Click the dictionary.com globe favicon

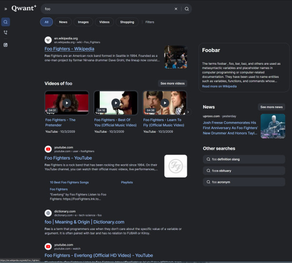[x=48, y=213]
